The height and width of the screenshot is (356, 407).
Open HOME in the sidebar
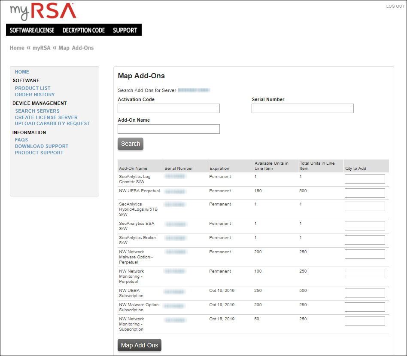(x=22, y=72)
